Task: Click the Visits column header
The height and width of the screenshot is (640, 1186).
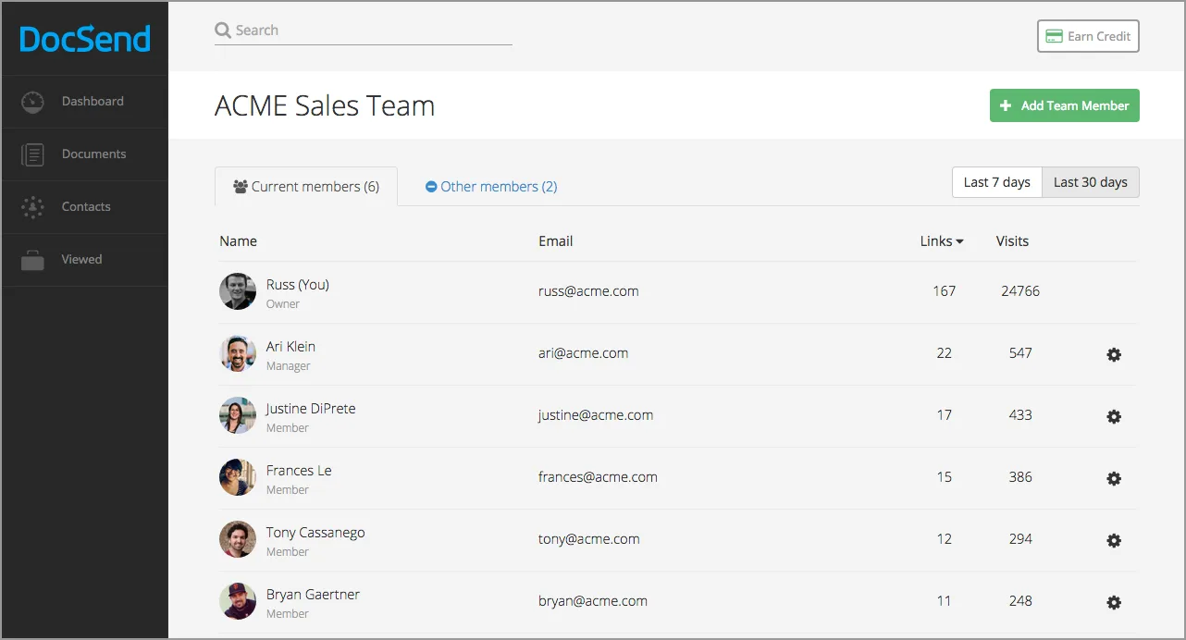Action: (1012, 241)
